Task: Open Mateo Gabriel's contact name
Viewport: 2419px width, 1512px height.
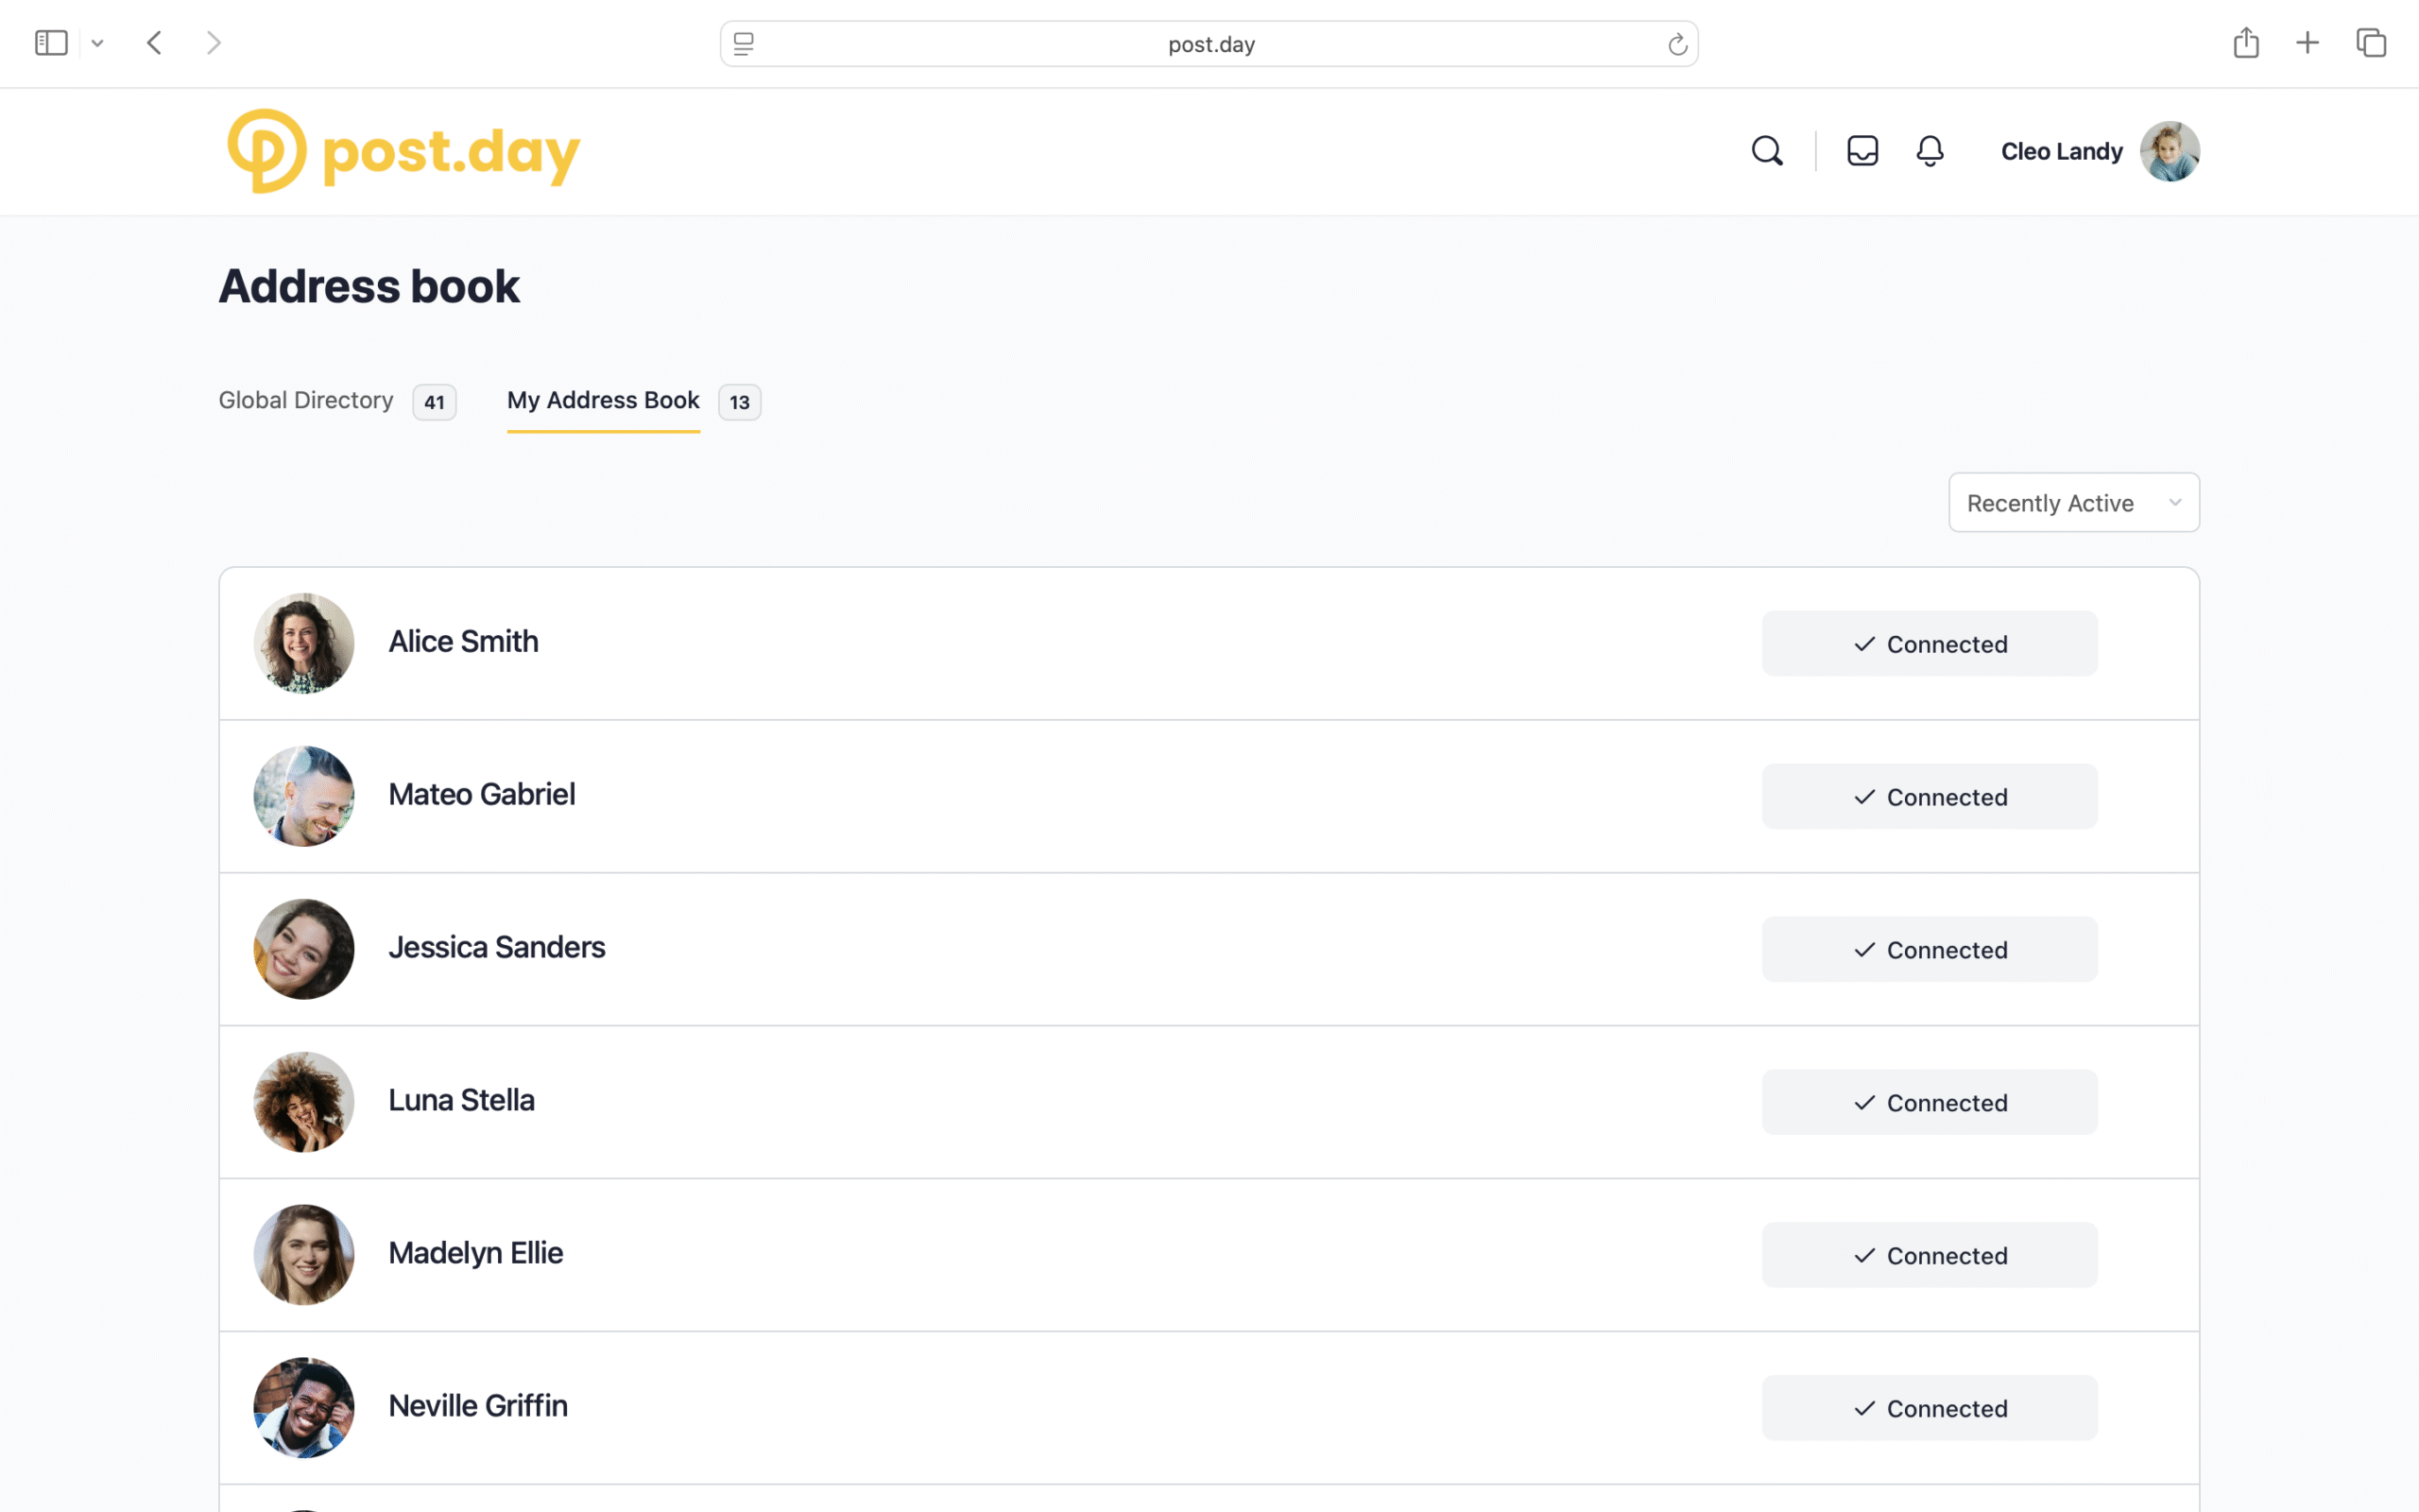Action: click(482, 794)
